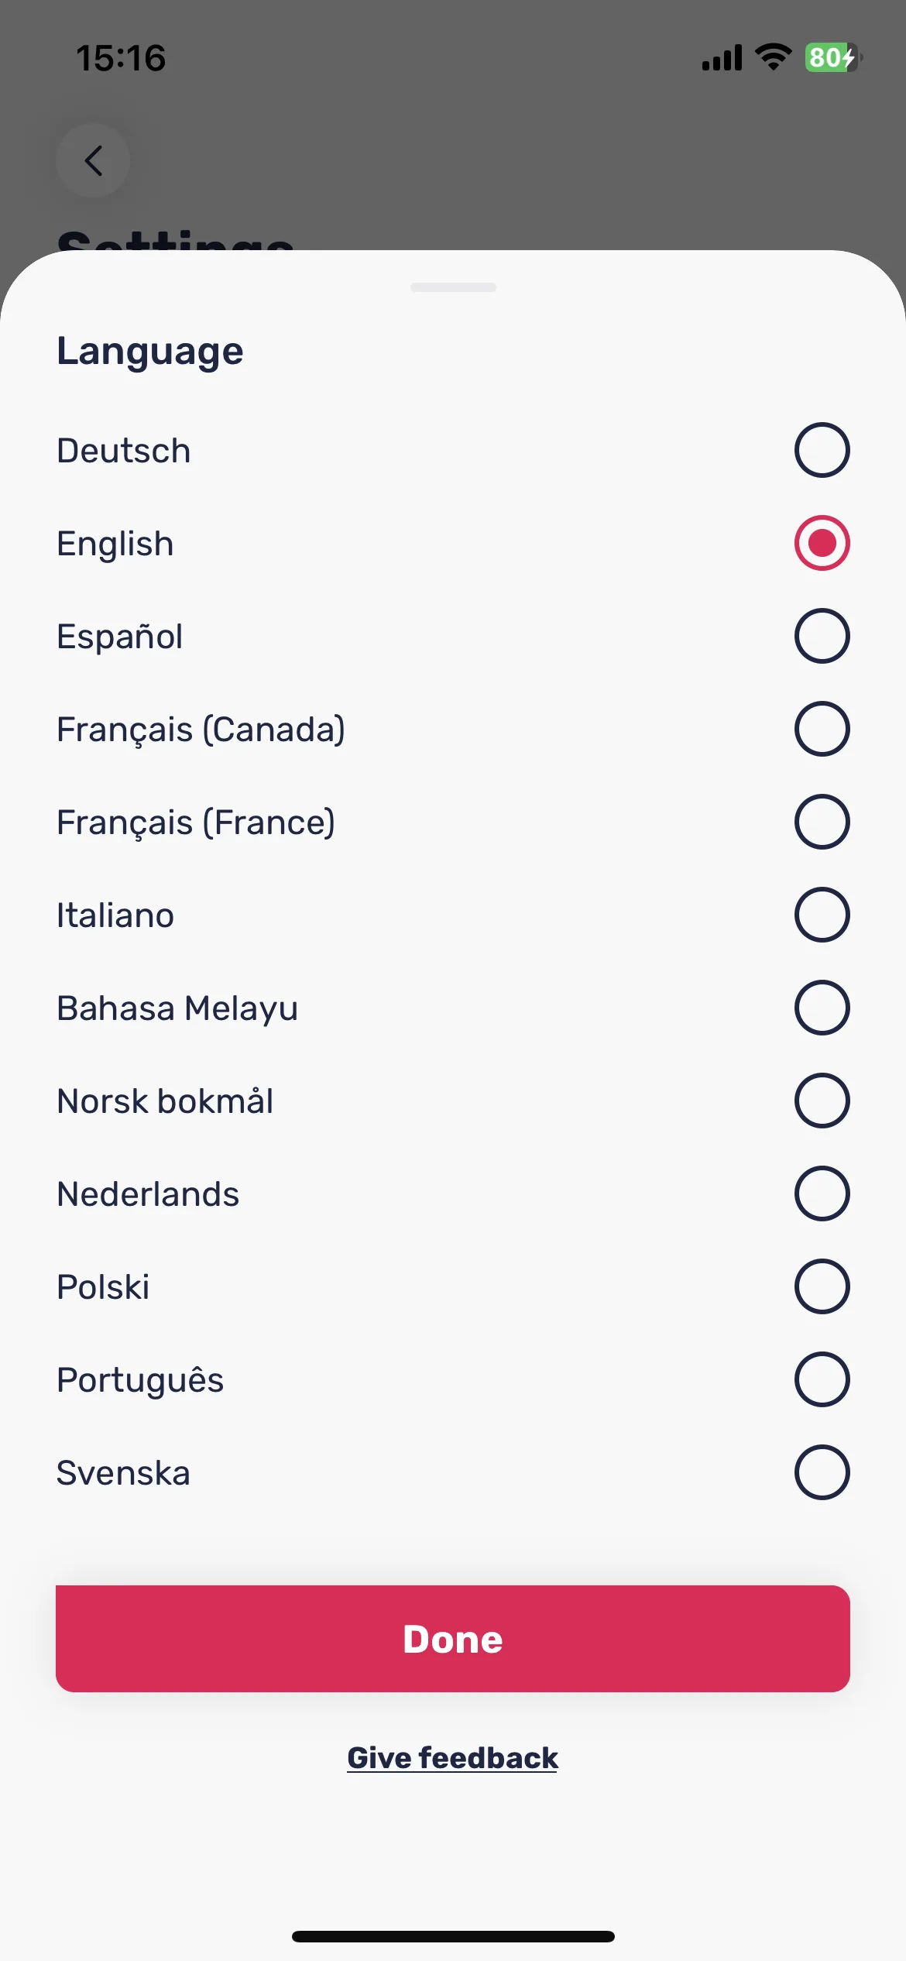
Task: Choose Español radio button
Action: pyautogui.click(x=822, y=636)
